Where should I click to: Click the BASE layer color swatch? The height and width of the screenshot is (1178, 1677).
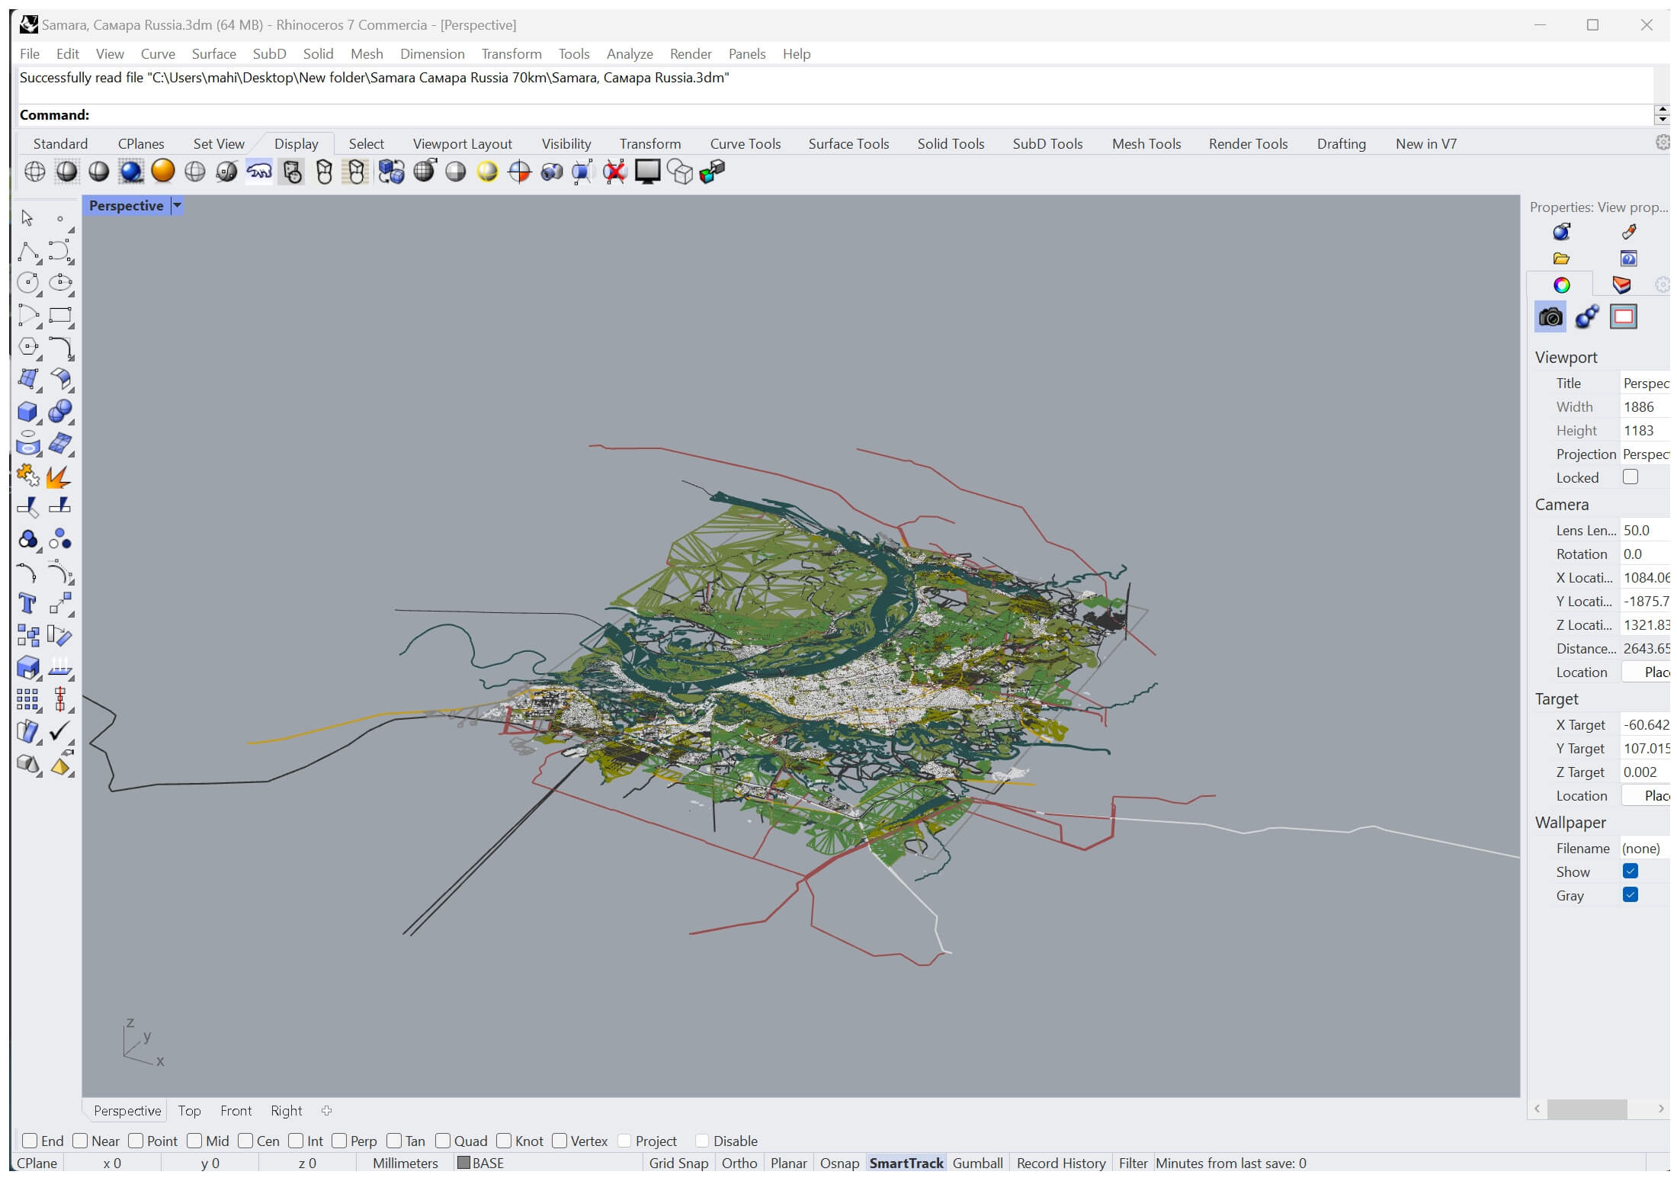click(463, 1163)
